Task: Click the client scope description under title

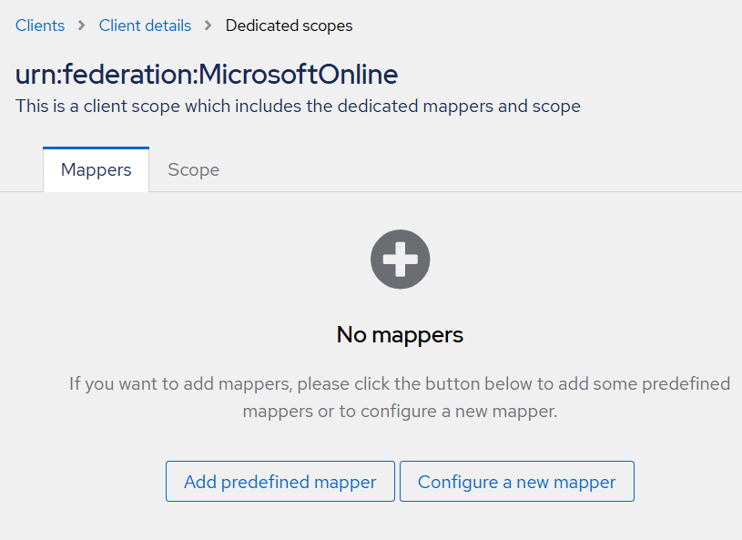Action: (298, 106)
